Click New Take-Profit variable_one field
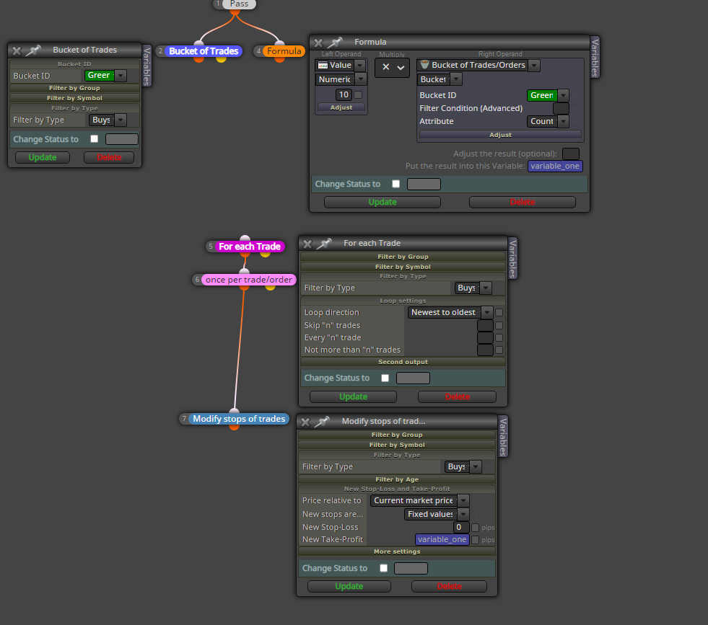 point(442,539)
